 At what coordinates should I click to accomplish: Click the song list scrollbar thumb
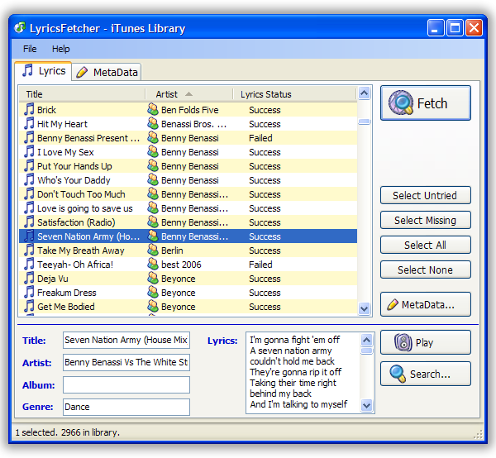pos(365,122)
